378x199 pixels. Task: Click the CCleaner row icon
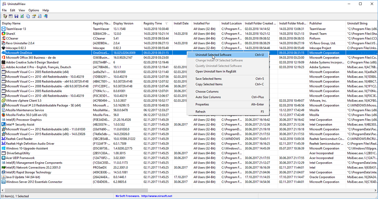point(3,38)
